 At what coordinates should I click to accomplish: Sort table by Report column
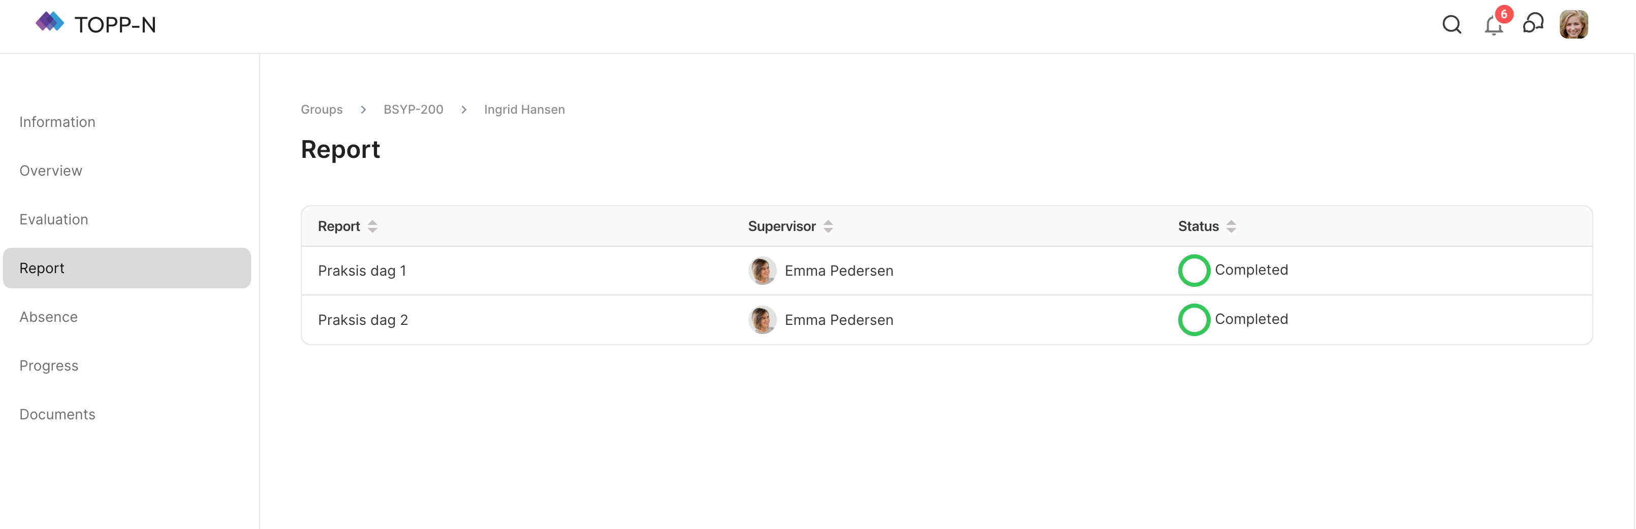(372, 226)
